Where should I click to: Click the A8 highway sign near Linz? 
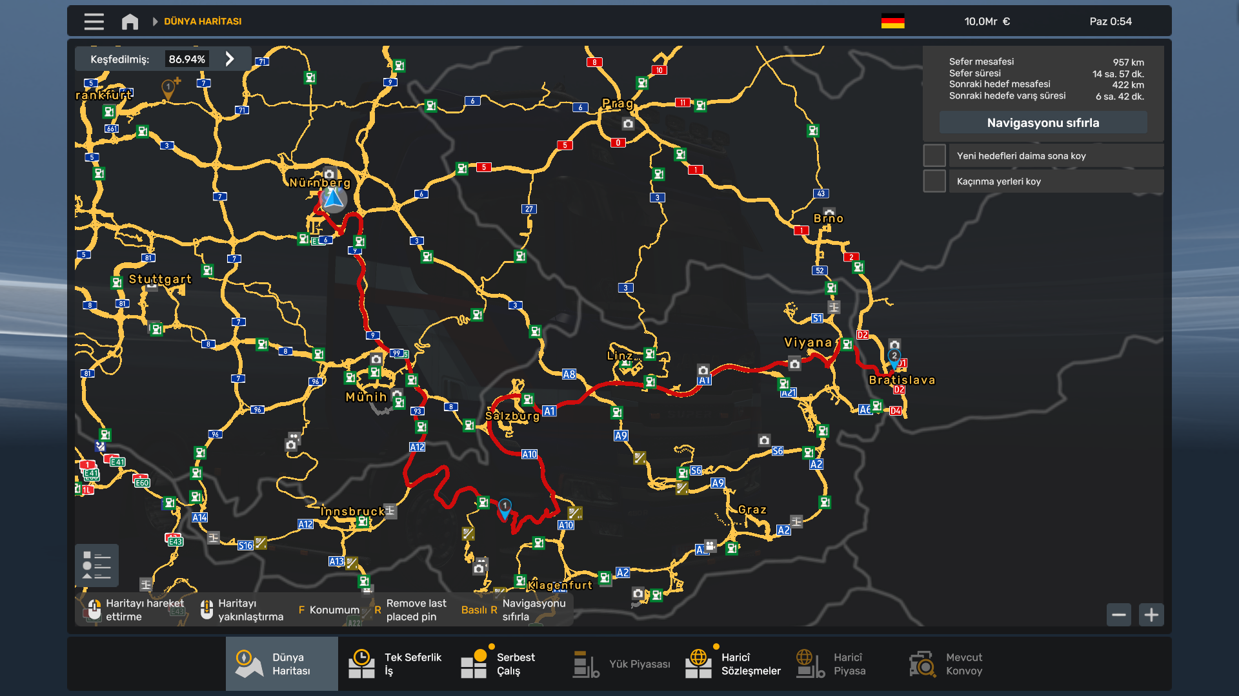click(x=569, y=374)
